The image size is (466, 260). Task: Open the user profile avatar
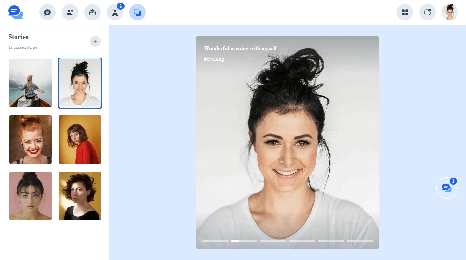(450, 12)
